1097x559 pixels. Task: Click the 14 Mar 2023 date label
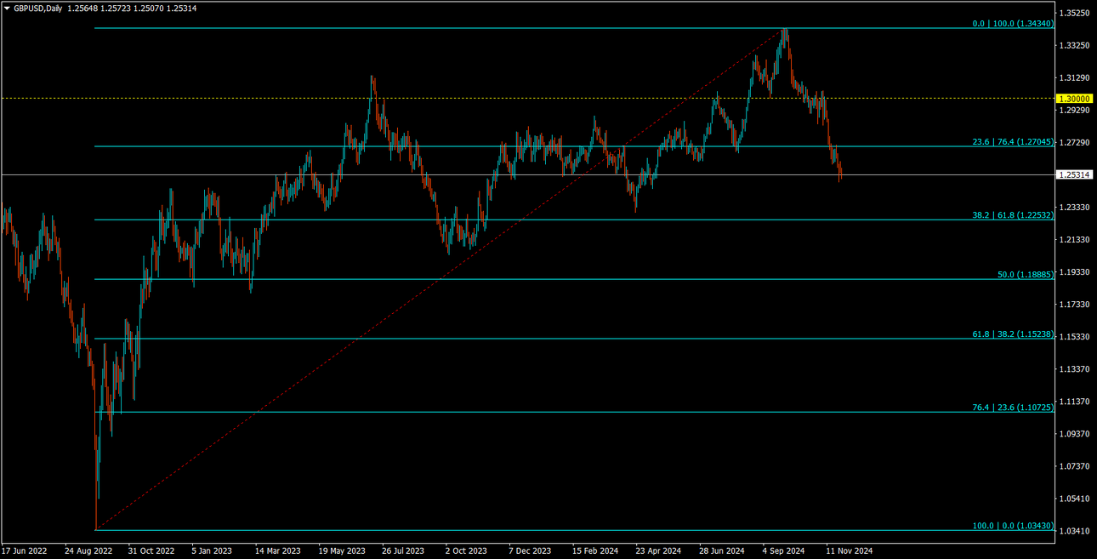pos(278,550)
